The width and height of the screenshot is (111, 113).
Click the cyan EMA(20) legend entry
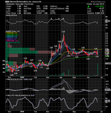point(11,36)
